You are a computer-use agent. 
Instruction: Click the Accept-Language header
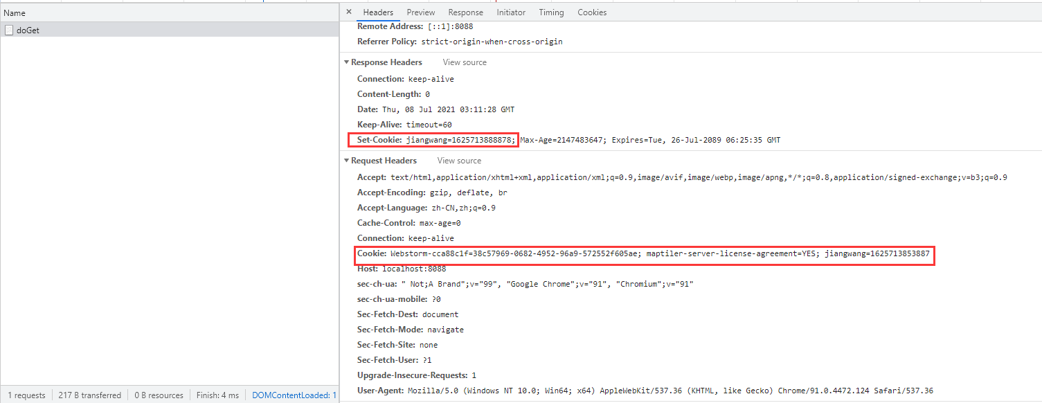coord(426,208)
